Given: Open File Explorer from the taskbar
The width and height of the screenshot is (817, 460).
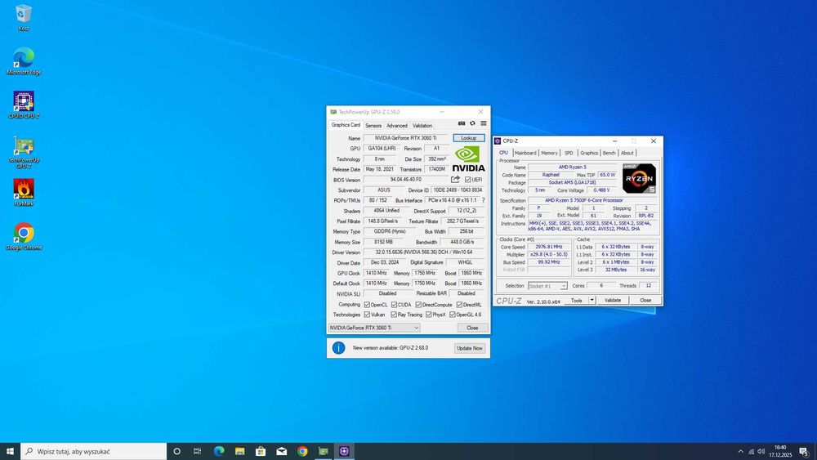Looking at the screenshot, I should 239,451.
